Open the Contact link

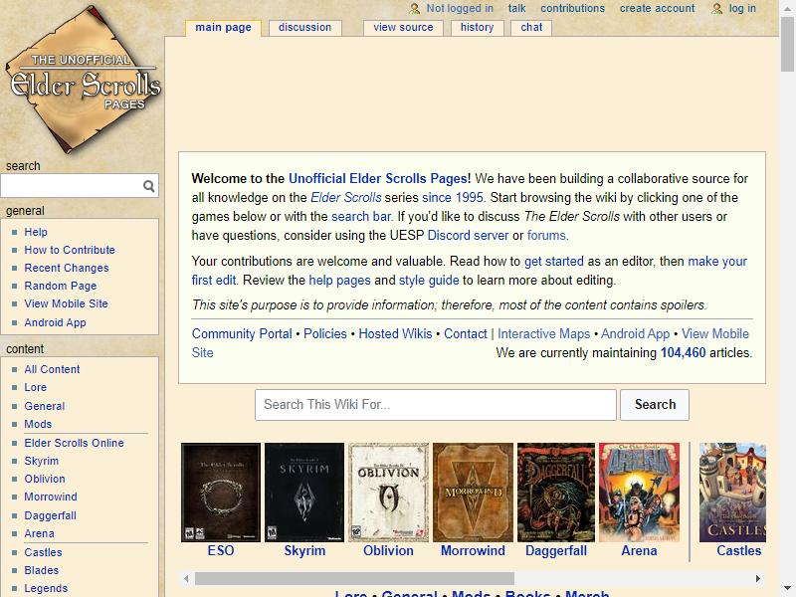click(x=466, y=334)
